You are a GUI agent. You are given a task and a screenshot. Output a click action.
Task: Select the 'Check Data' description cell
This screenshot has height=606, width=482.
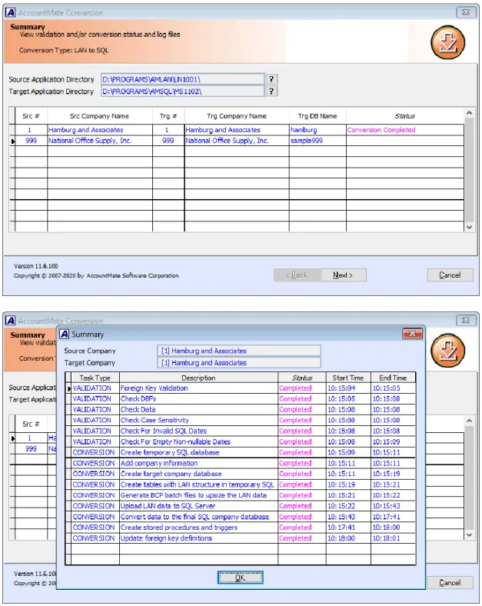[198, 409]
